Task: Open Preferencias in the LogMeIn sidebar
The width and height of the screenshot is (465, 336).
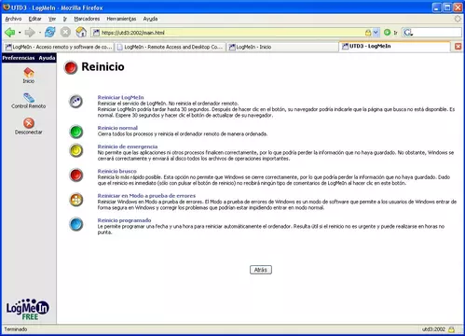Action: (x=19, y=58)
